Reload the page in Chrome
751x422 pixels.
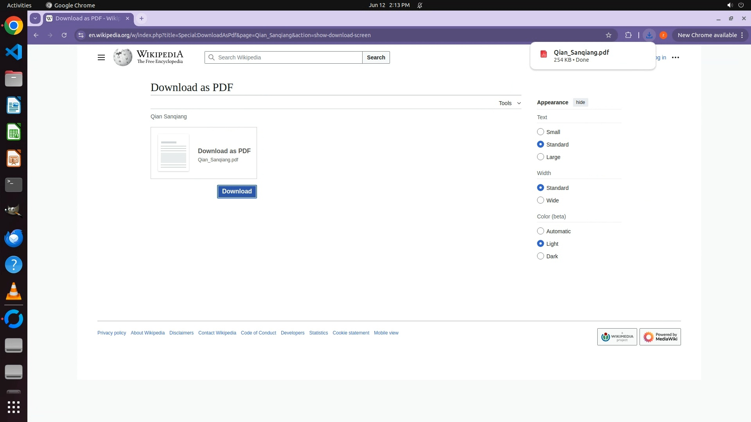[64, 35]
